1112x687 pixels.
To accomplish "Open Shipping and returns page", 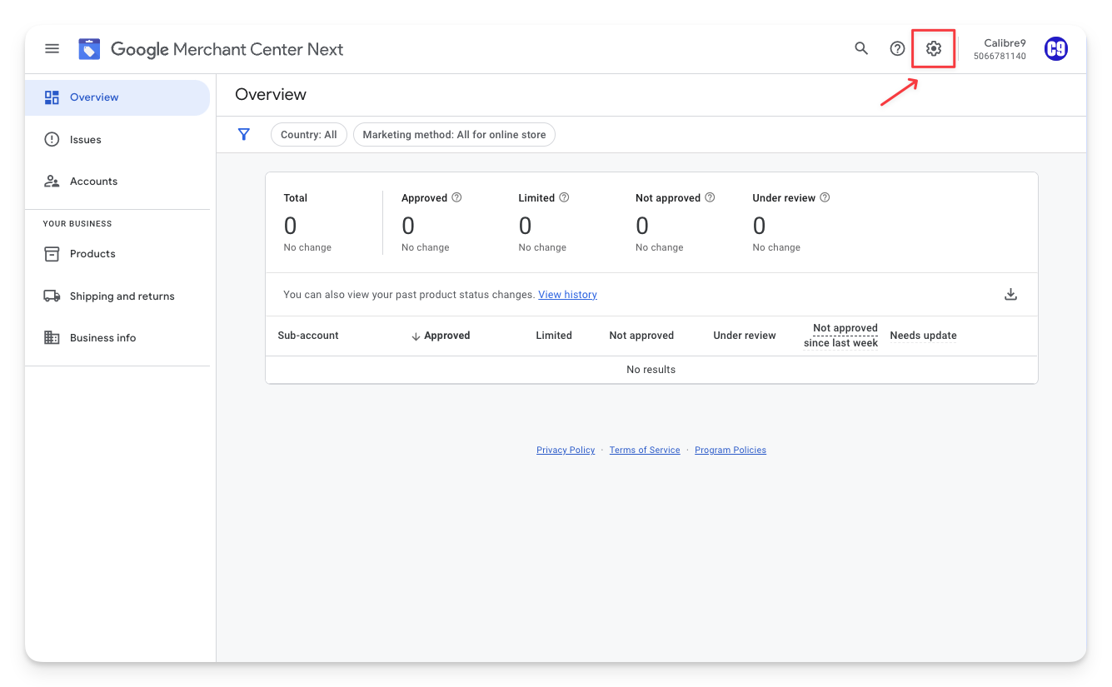I will [x=122, y=296].
